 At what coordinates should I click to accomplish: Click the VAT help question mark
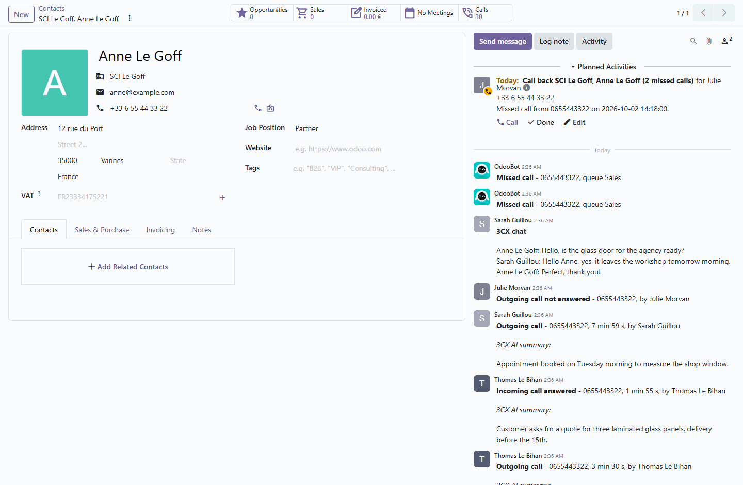pyautogui.click(x=39, y=193)
